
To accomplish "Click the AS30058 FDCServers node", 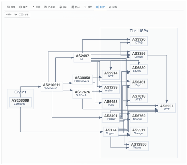I will pyautogui.click(x=82, y=80).
